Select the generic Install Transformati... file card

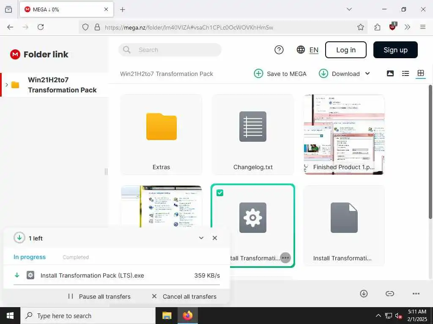344,226
